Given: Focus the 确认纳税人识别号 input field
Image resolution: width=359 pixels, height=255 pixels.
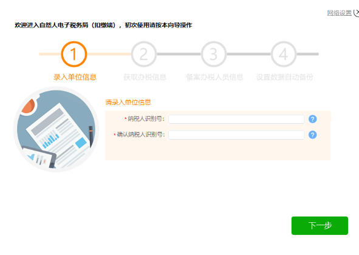Looking at the screenshot, I should click(236, 135).
